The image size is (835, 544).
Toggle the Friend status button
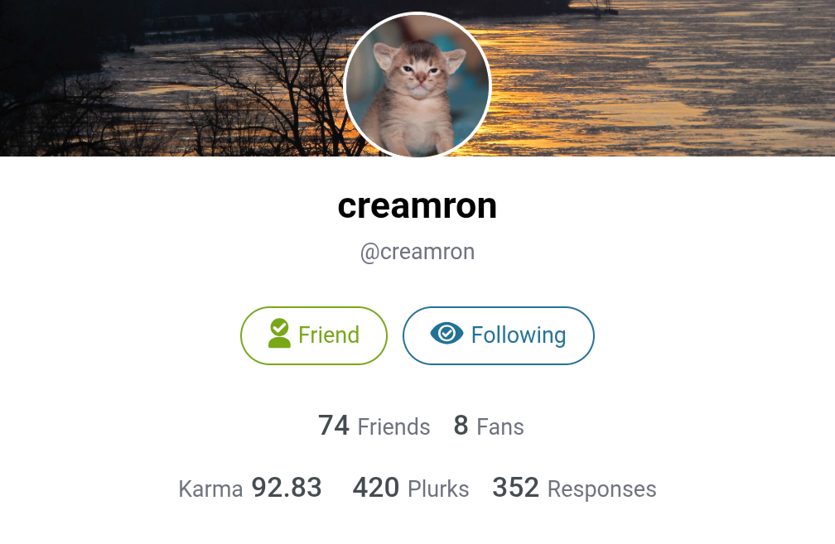tap(314, 335)
